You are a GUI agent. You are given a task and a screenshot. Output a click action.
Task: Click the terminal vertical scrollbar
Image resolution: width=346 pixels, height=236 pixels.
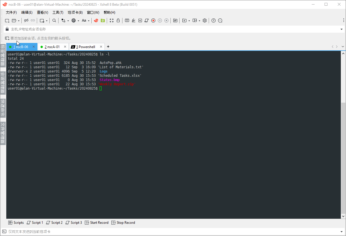tap(343, 158)
